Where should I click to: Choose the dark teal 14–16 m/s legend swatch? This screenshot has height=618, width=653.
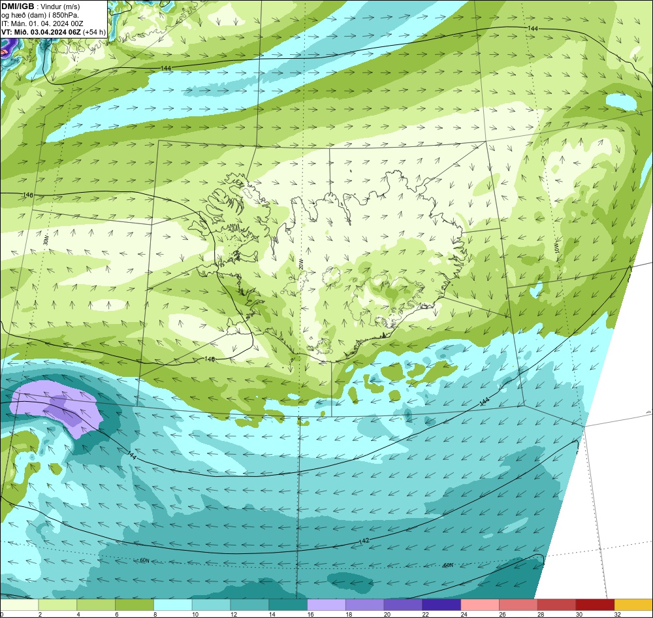pos(288,605)
